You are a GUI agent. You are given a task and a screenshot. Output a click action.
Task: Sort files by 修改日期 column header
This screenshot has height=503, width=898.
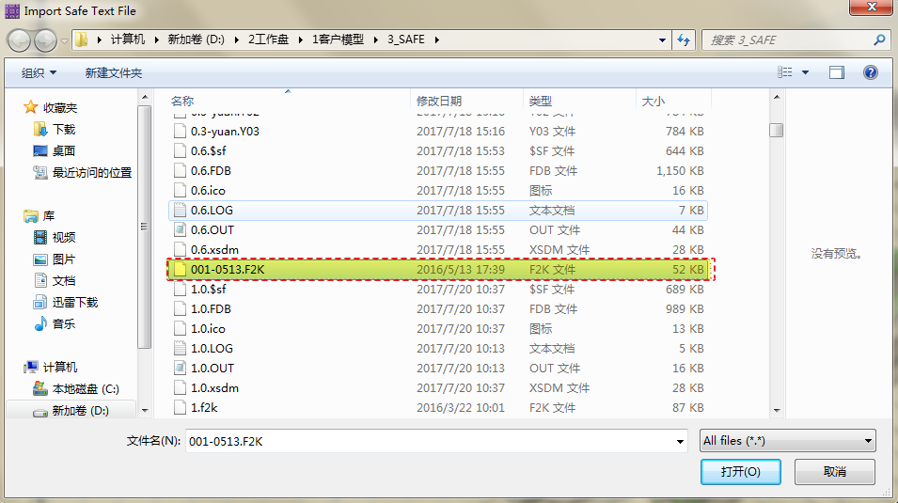coord(439,101)
